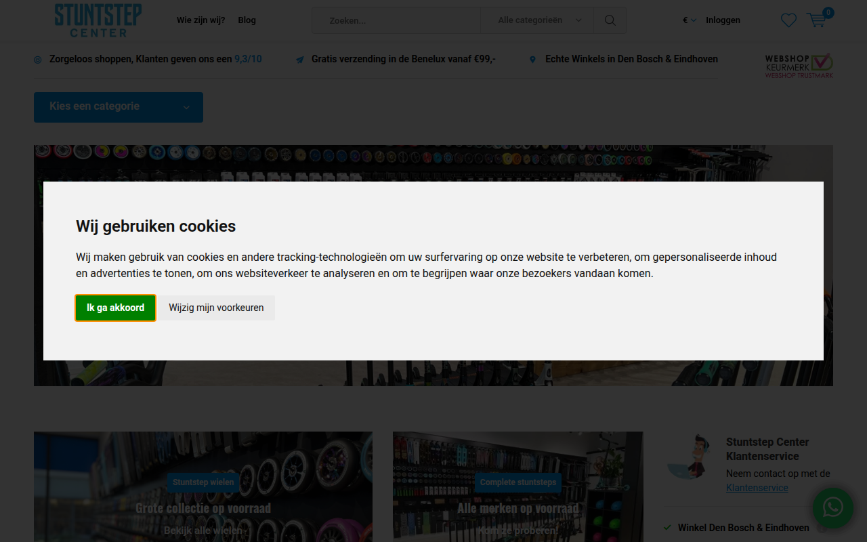Click the Wij gebruiken cookies heading

pyautogui.click(x=156, y=226)
